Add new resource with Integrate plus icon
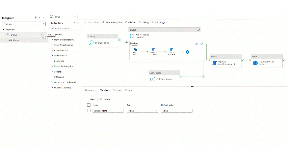 point(35,17)
